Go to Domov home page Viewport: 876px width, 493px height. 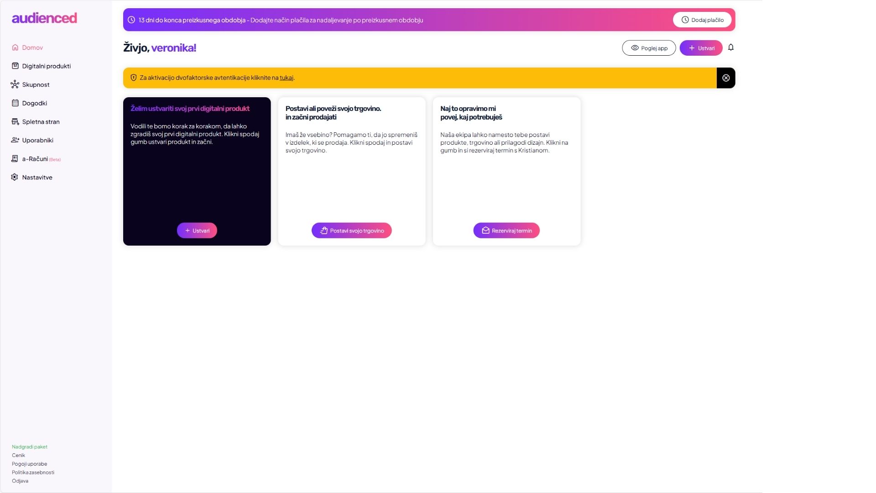coord(32,47)
